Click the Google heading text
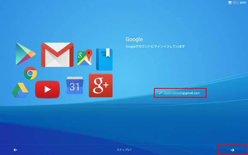The width and height of the screenshot is (248, 155). coord(134,39)
